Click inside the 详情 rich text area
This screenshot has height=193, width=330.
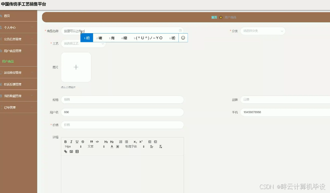[x=122, y=174]
